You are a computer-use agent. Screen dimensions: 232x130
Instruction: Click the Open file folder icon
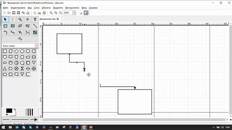pos(9,13)
